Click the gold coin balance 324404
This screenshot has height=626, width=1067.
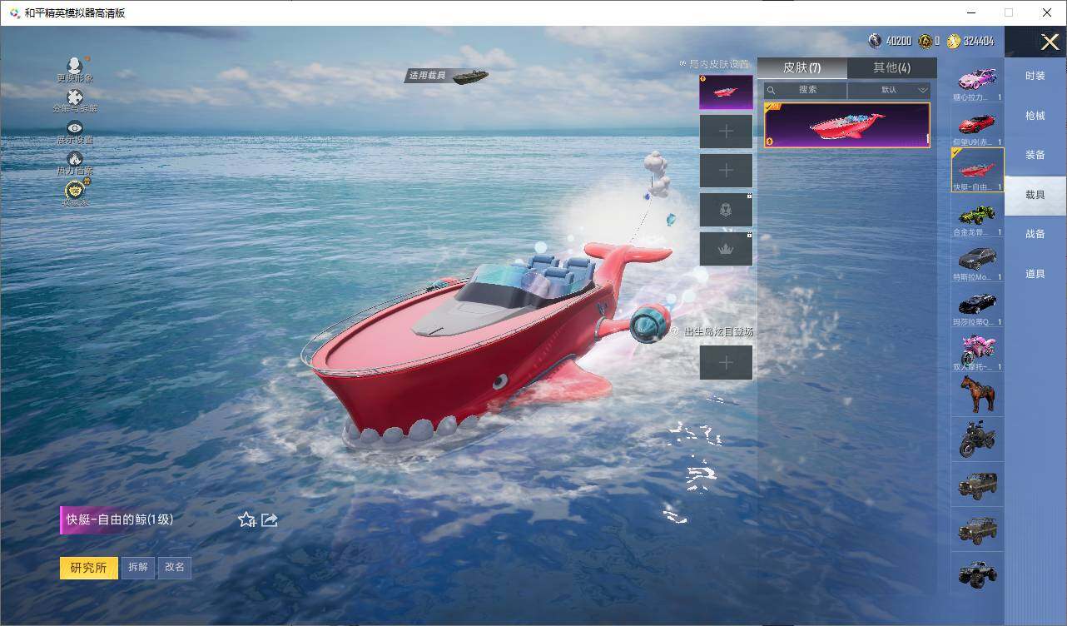click(x=970, y=41)
